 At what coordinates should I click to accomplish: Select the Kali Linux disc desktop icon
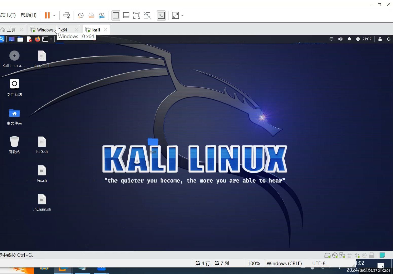coord(14,59)
